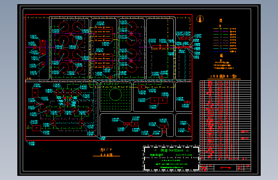The height and width of the screenshot is (180, 278).
Task: Click the red title block drawing name text
Action: 225,168
